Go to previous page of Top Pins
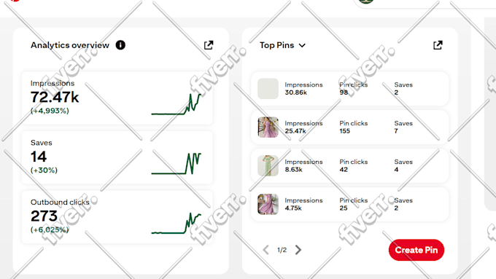 [x=266, y=250]
